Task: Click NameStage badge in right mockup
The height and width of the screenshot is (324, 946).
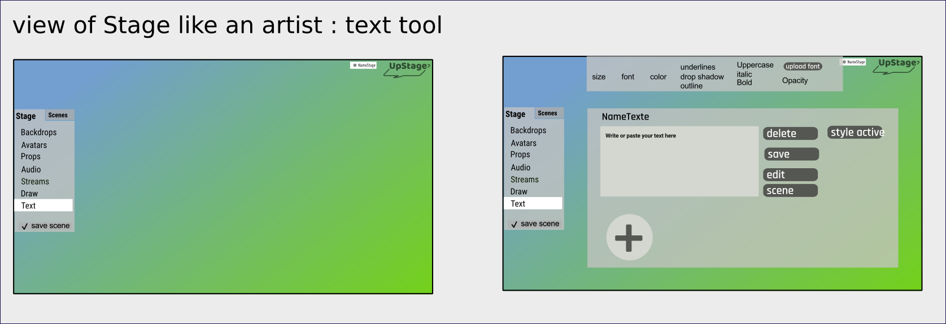Action: [x=853, y=62]
